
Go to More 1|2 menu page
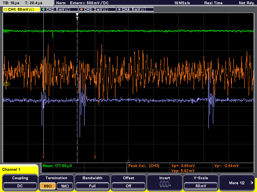[x=237, y=183]
